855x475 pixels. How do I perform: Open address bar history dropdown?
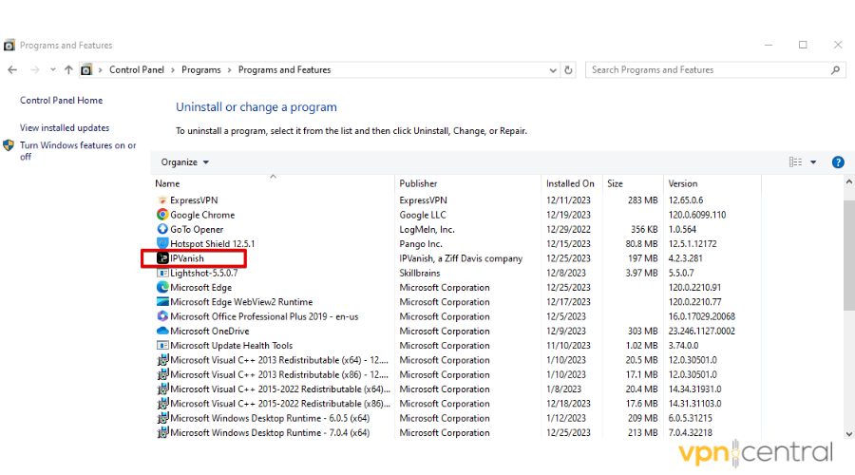coord(552,70)
